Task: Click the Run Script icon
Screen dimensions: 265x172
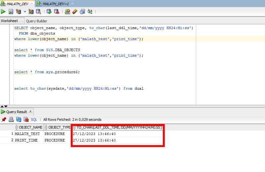Action: tap(11, 12)
